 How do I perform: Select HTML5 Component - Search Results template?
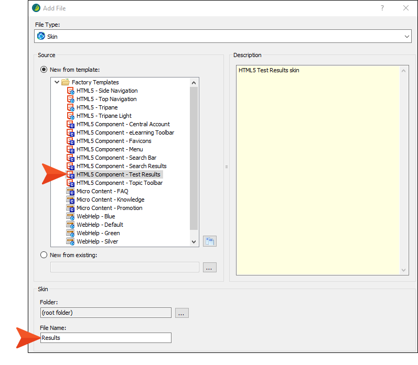click(122, 166)
